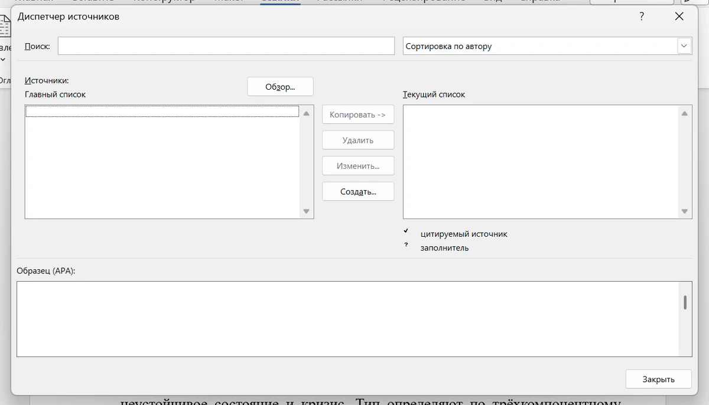The width and height of the screenshot is (709, 405).
Task: Click Создать... to add a source
Action: [x=358, y=191]
